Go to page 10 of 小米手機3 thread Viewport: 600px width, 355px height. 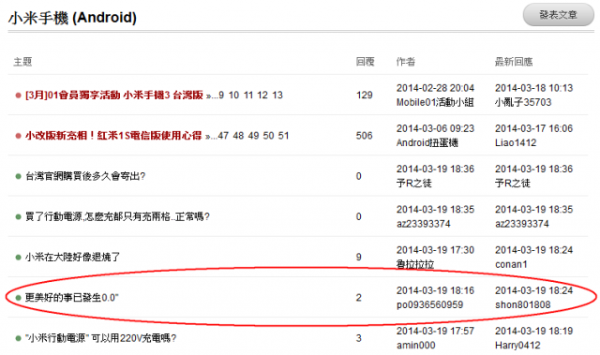coord(233,96)
